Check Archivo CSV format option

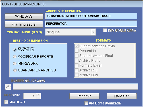pos(76,75)
